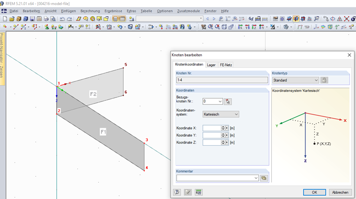Click the wireframe cube display icon
356x199 pixels.
224,27
